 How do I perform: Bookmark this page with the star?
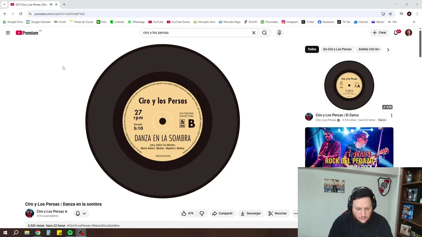[390, 14]
